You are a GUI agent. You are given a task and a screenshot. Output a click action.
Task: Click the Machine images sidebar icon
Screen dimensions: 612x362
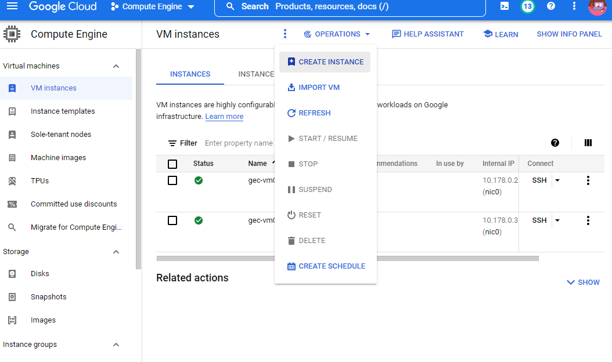[12, 158]
